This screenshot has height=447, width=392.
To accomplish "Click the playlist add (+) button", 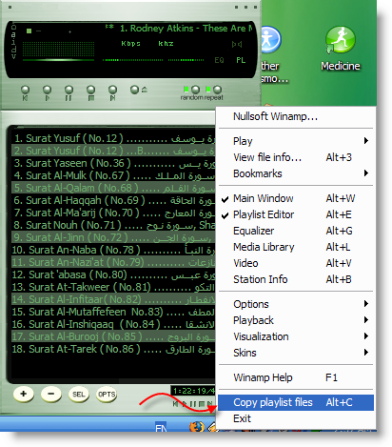I will point(24,394).
